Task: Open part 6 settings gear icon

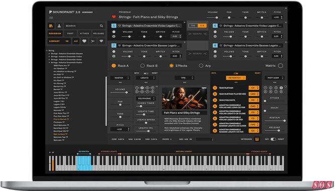Action: pyautogui.click(x=215, y=37)
